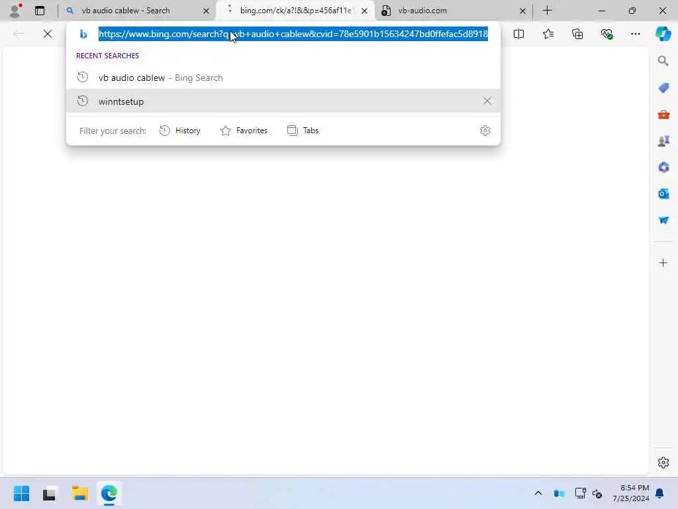Open Task View on the taskbar

(49, 493)
